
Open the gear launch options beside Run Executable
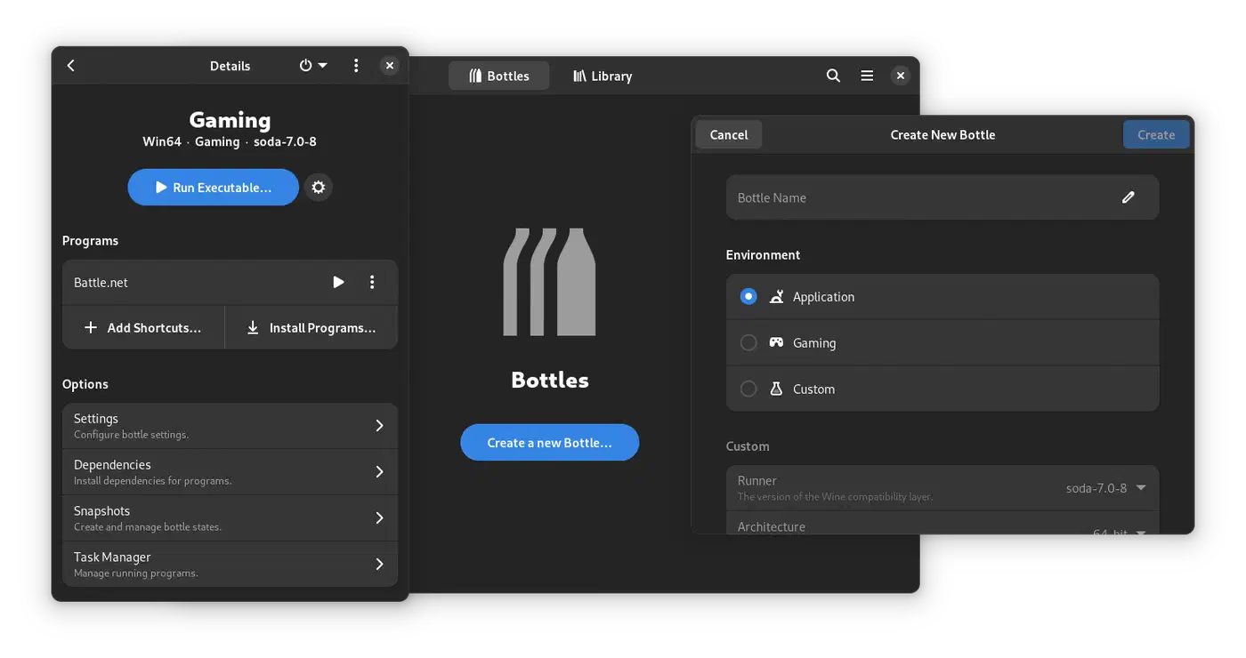point(319,188)
